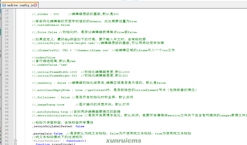Click line number 48 in the margin
The height and width of the screenshot is (145, 247).
(x=7, y=126)
